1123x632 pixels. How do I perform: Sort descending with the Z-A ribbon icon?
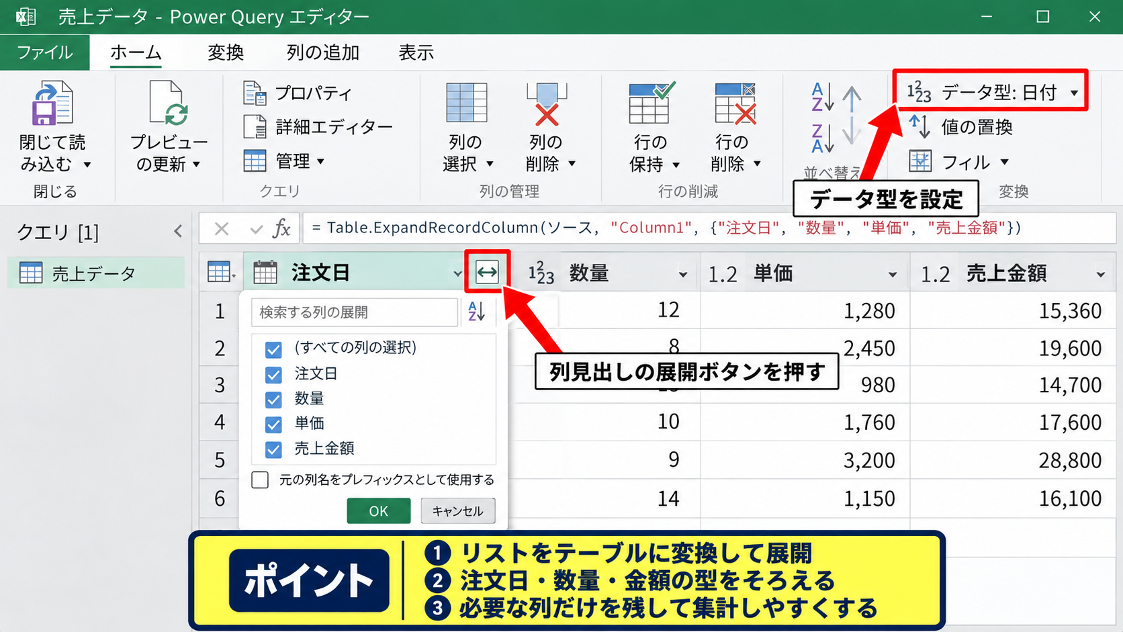[823, 138]
